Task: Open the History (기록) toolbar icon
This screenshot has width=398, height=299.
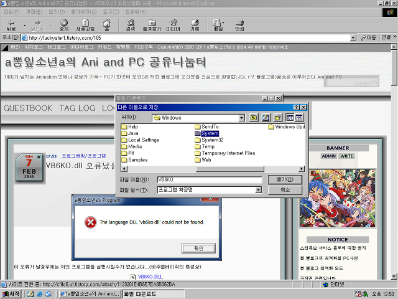Action: click(195, 25)
